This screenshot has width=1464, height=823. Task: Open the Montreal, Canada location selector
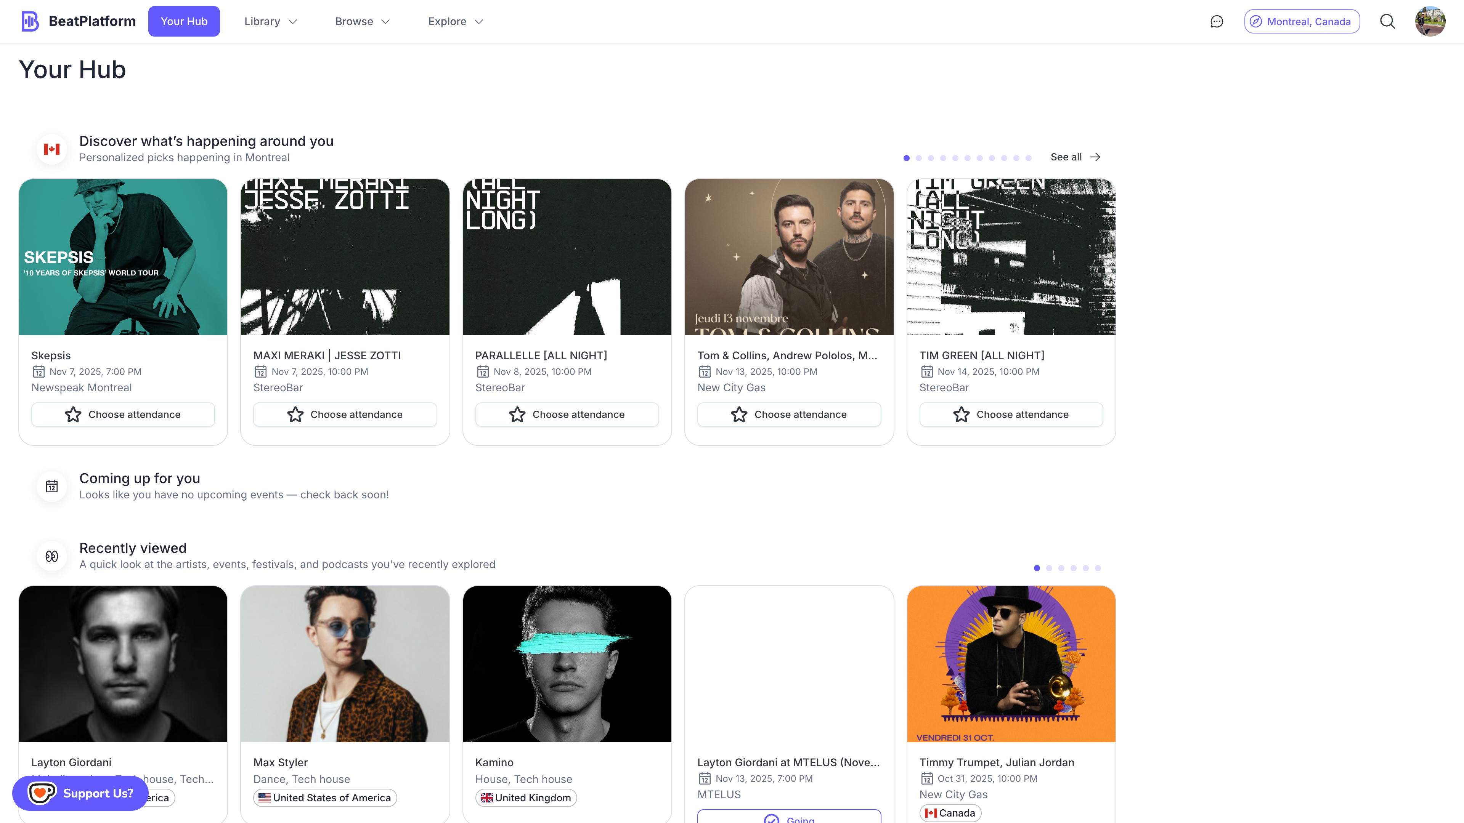1302,21
